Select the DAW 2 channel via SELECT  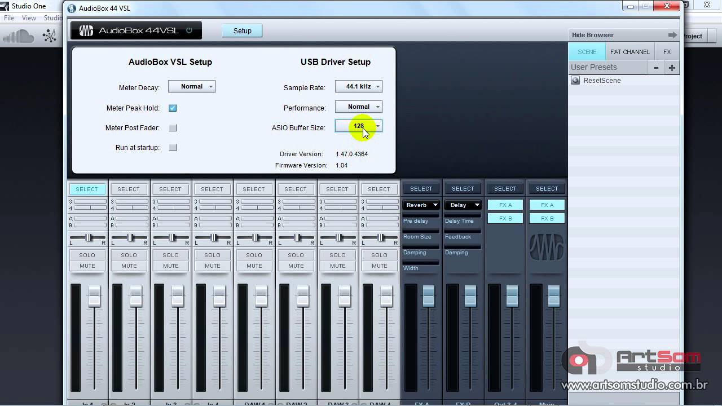(296, 189)
